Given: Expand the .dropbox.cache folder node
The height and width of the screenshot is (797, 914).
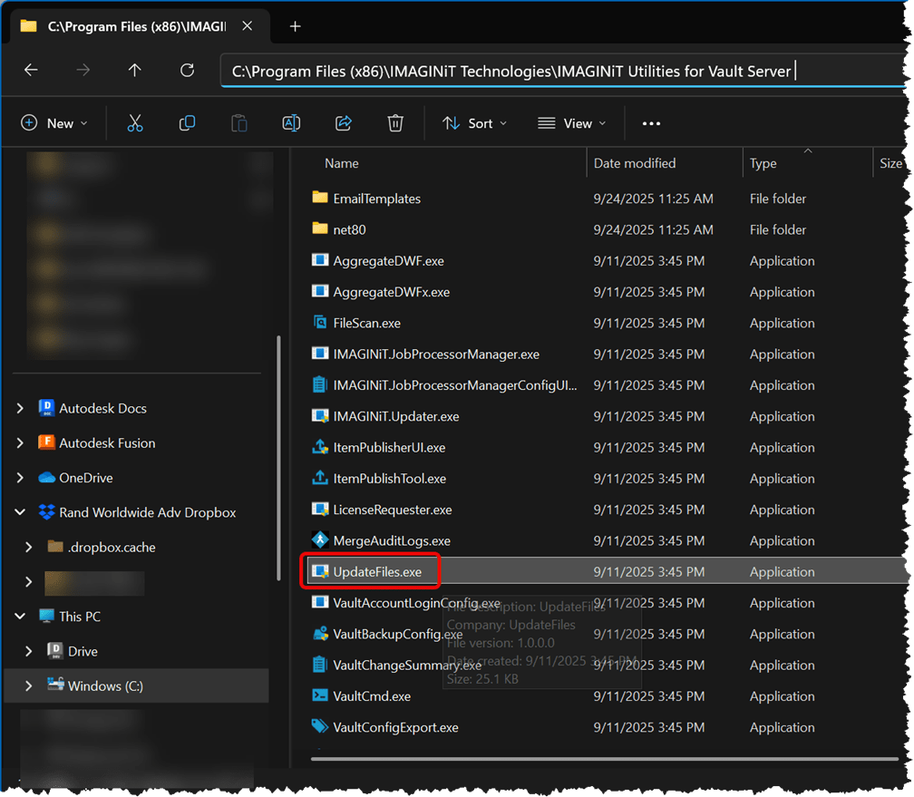Looking at the screenshot, I should [29, 547].
